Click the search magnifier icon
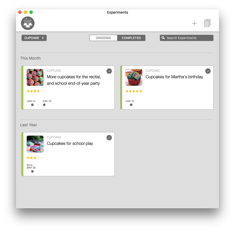Image resolution: width=235 pixels, height=231 pixels. [163, 38]
